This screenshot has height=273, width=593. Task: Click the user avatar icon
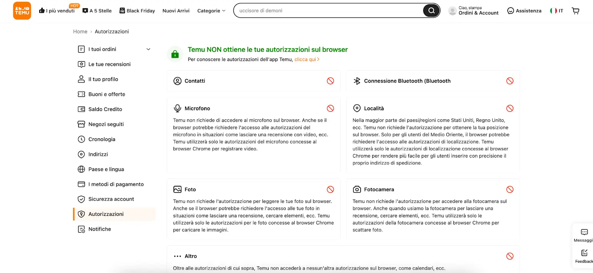[452, 11]
